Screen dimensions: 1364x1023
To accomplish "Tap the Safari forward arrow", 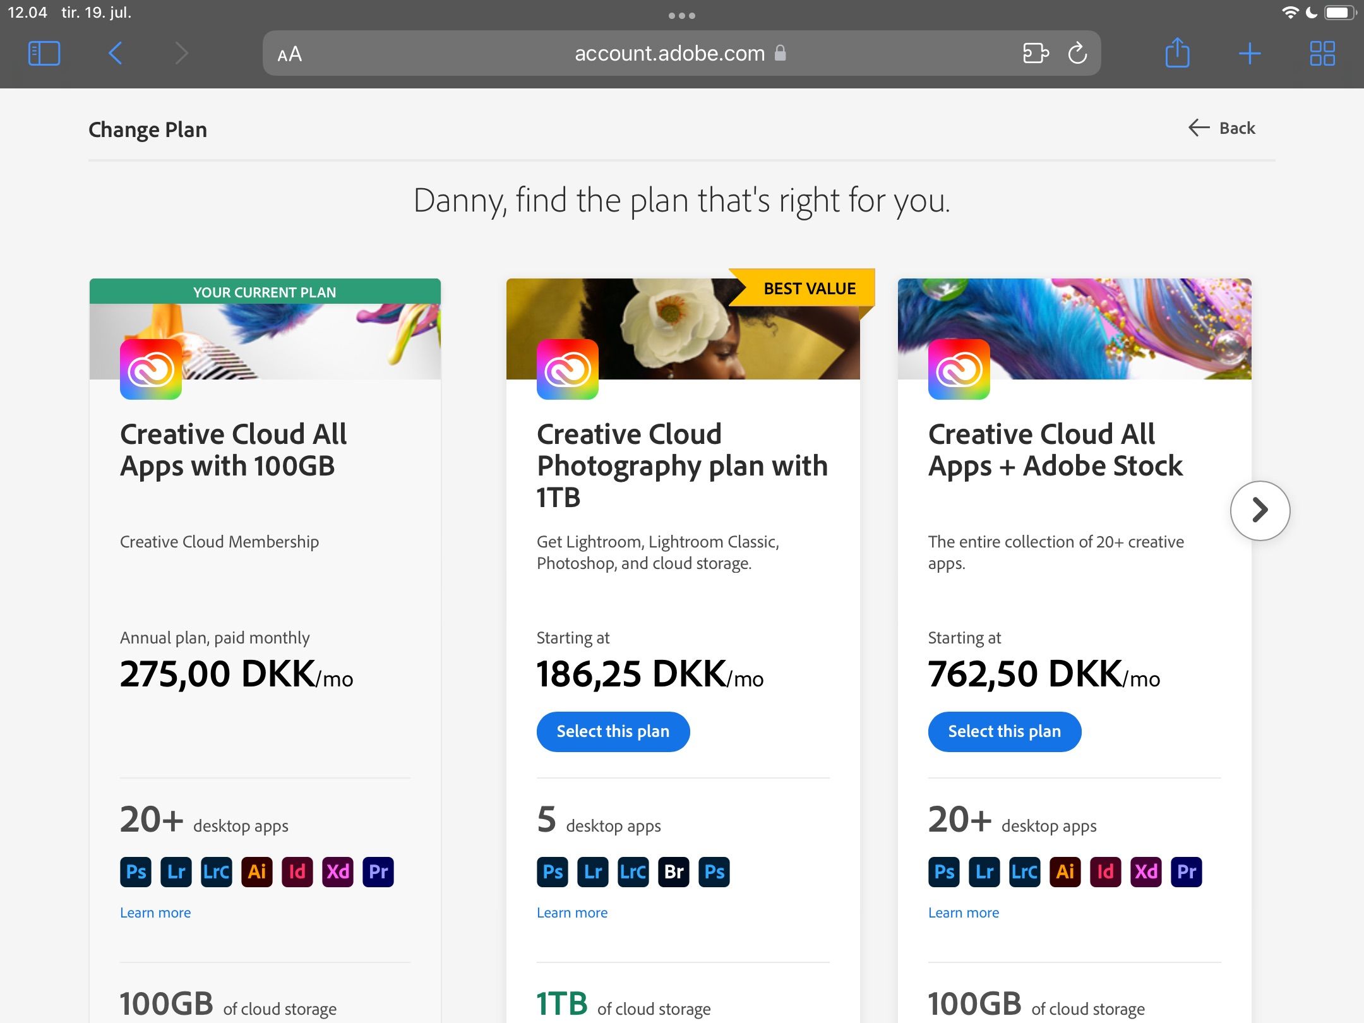I will [x=181, y=54].
